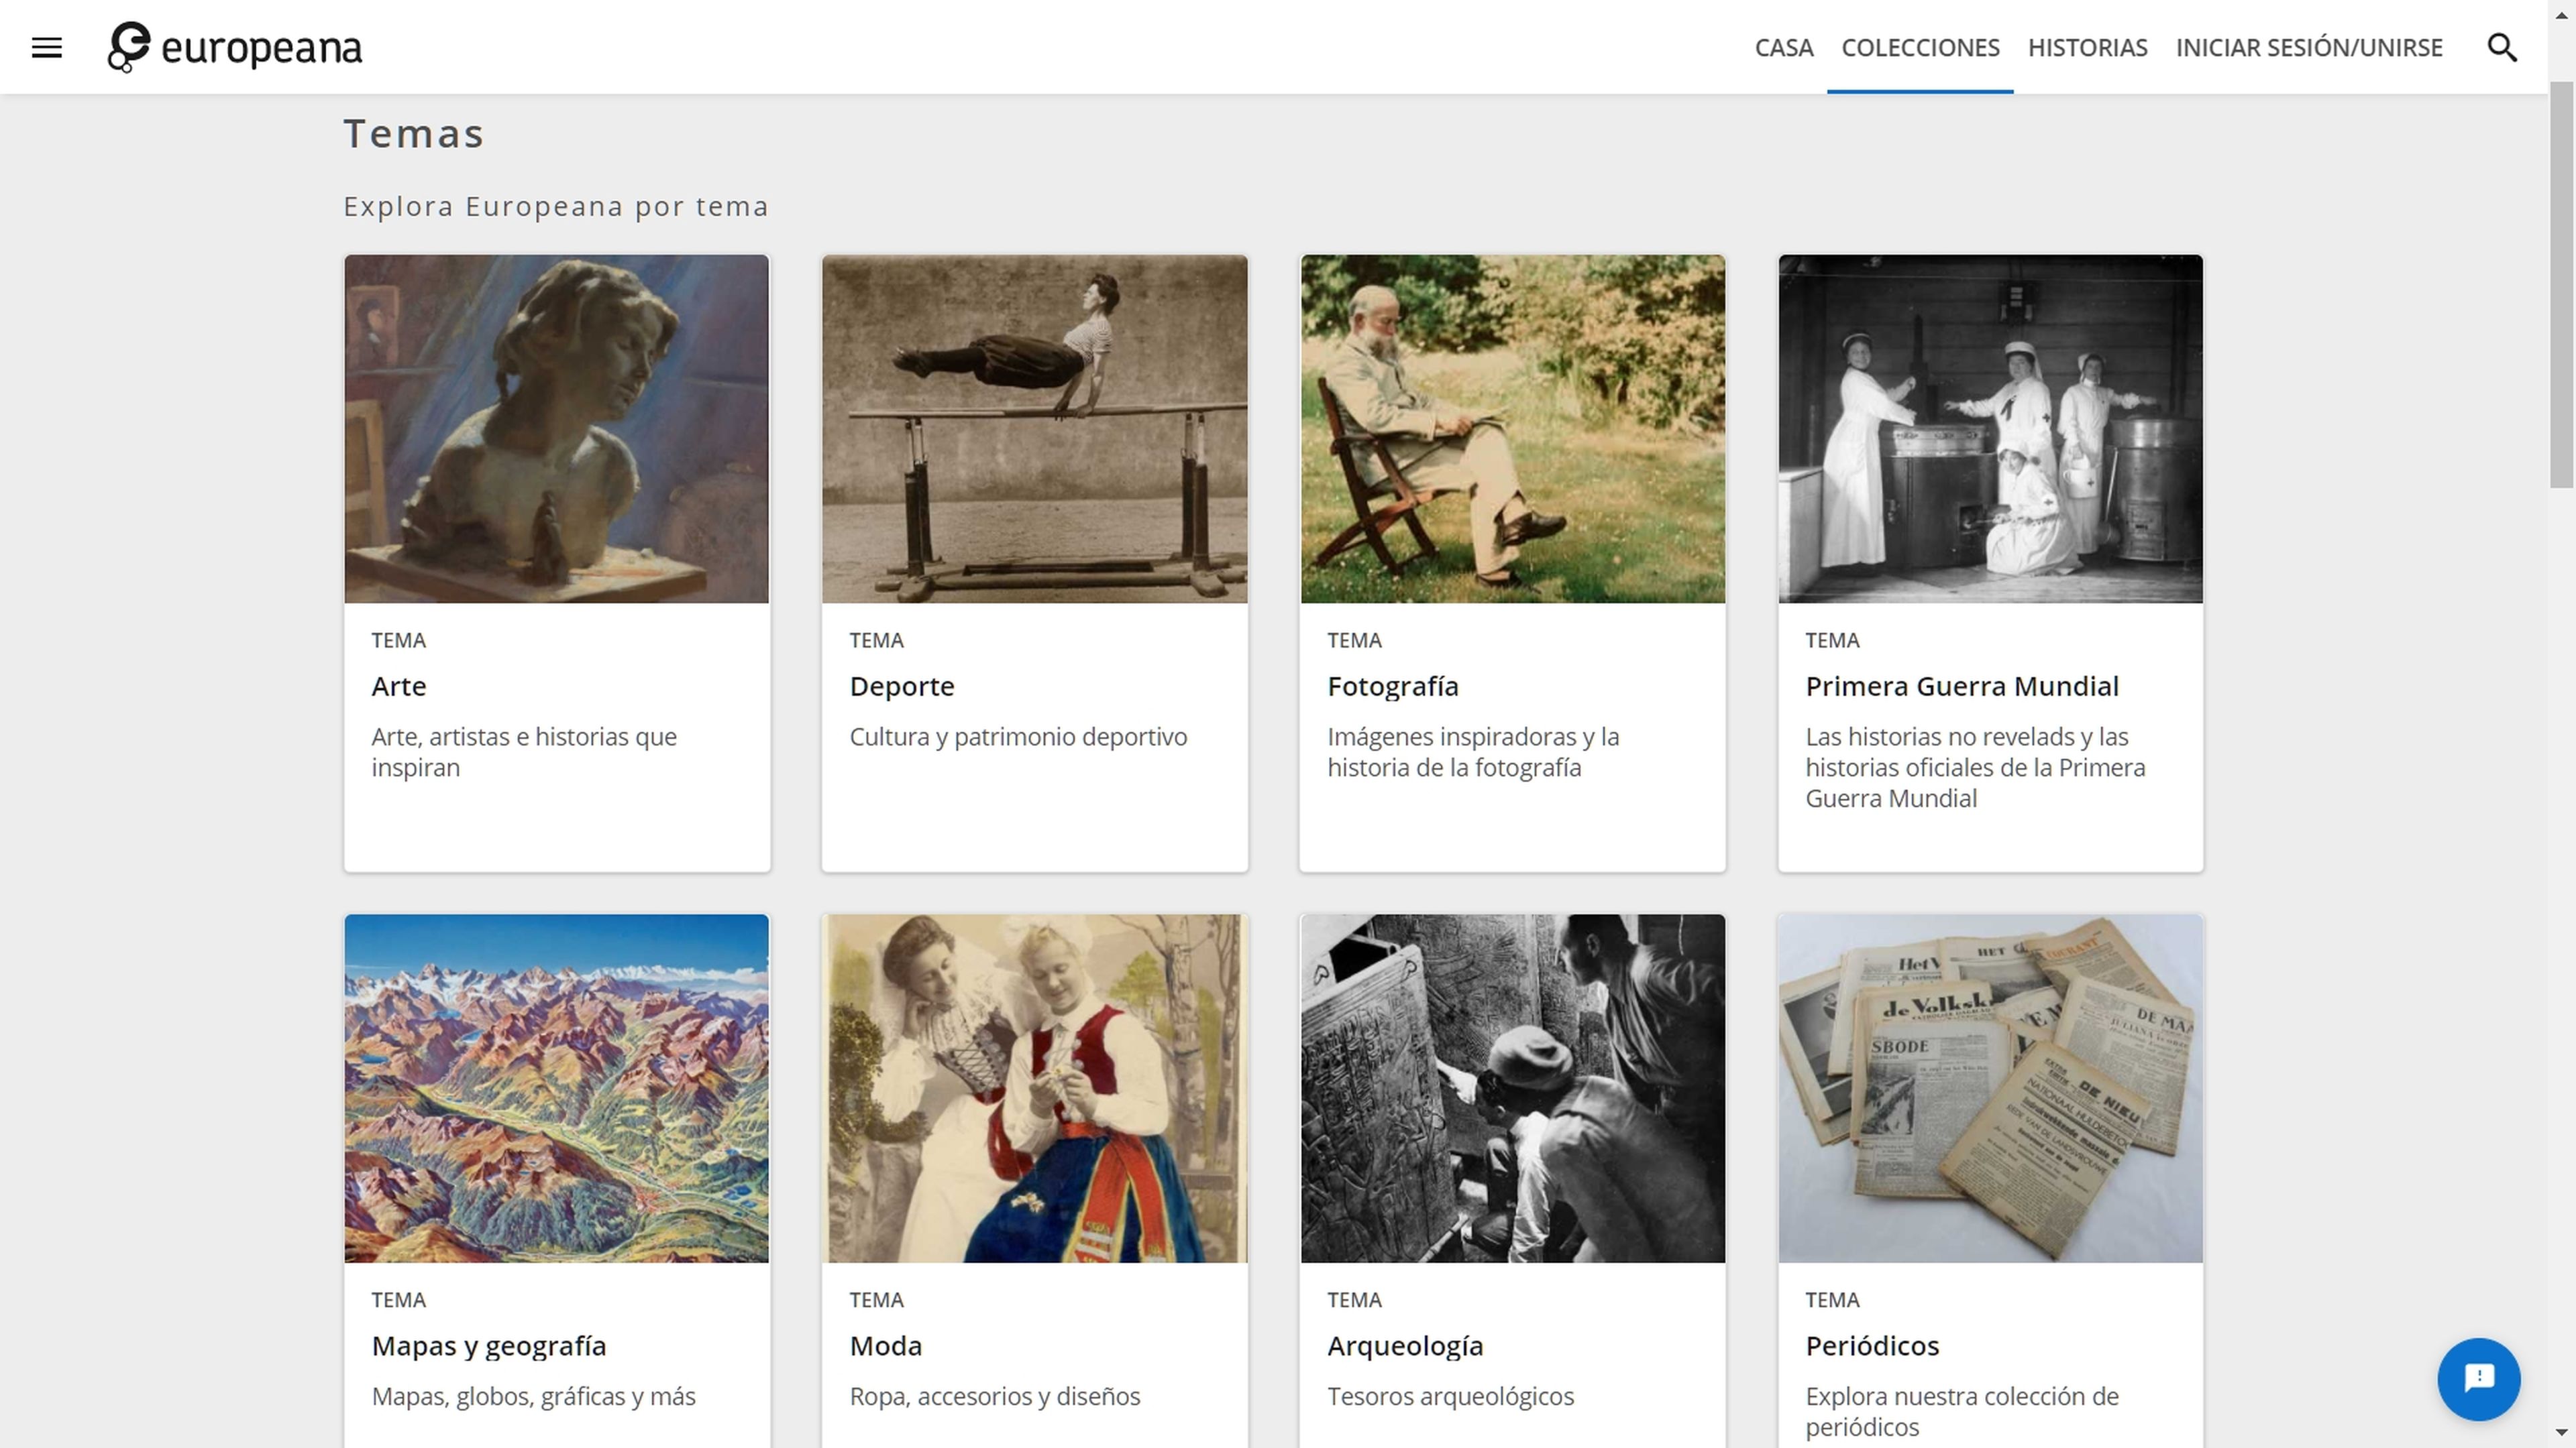The image size is (2576, 1448).
Task: Click 'Ropa, accesorios y diseños' description
Action: pos(994,1396)
